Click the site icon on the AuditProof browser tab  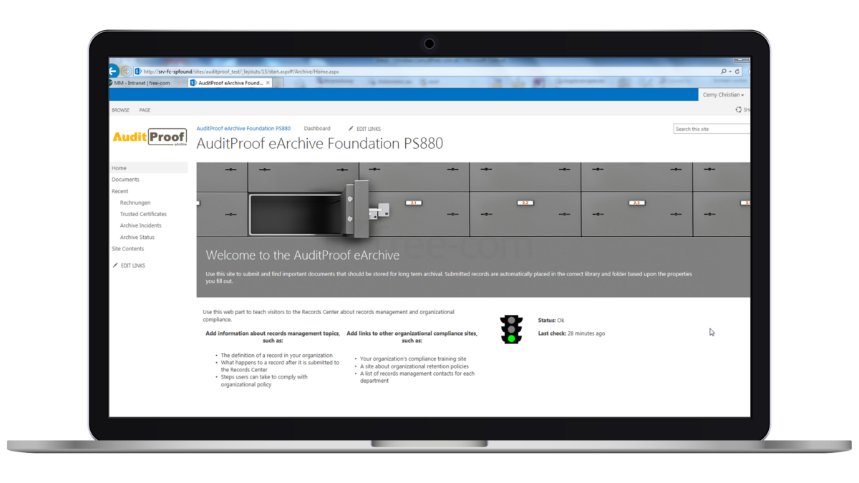192,82
